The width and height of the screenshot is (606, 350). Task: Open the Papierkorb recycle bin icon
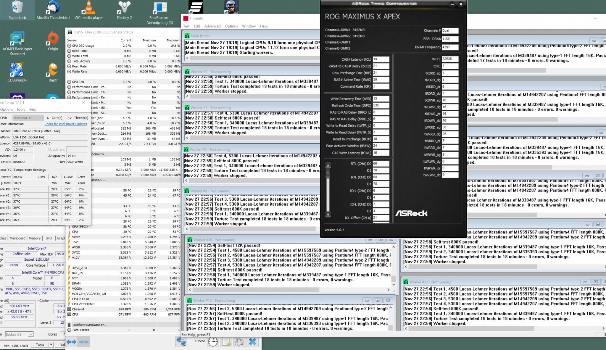click(17, 9)
